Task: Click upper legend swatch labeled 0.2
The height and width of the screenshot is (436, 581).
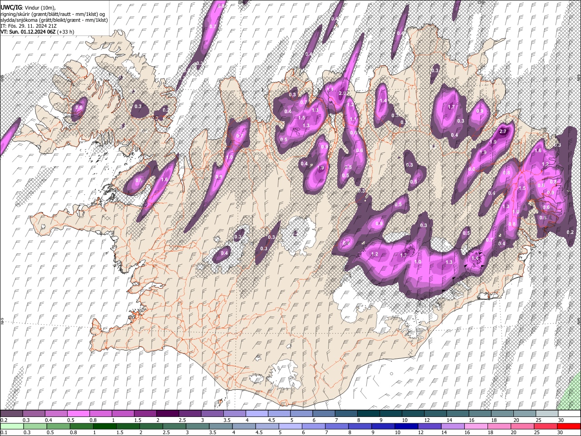Action: pyautogui.click(x=12, y=413)
